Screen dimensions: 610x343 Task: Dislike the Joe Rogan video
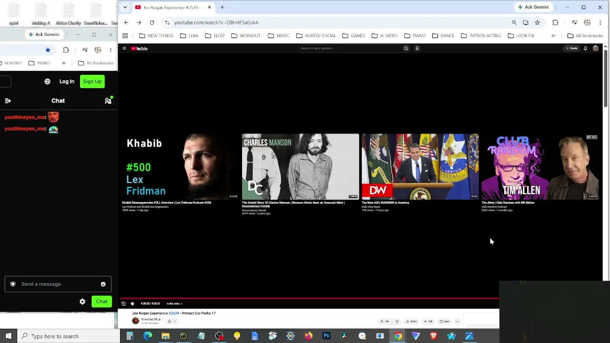(x=397, y=321)
